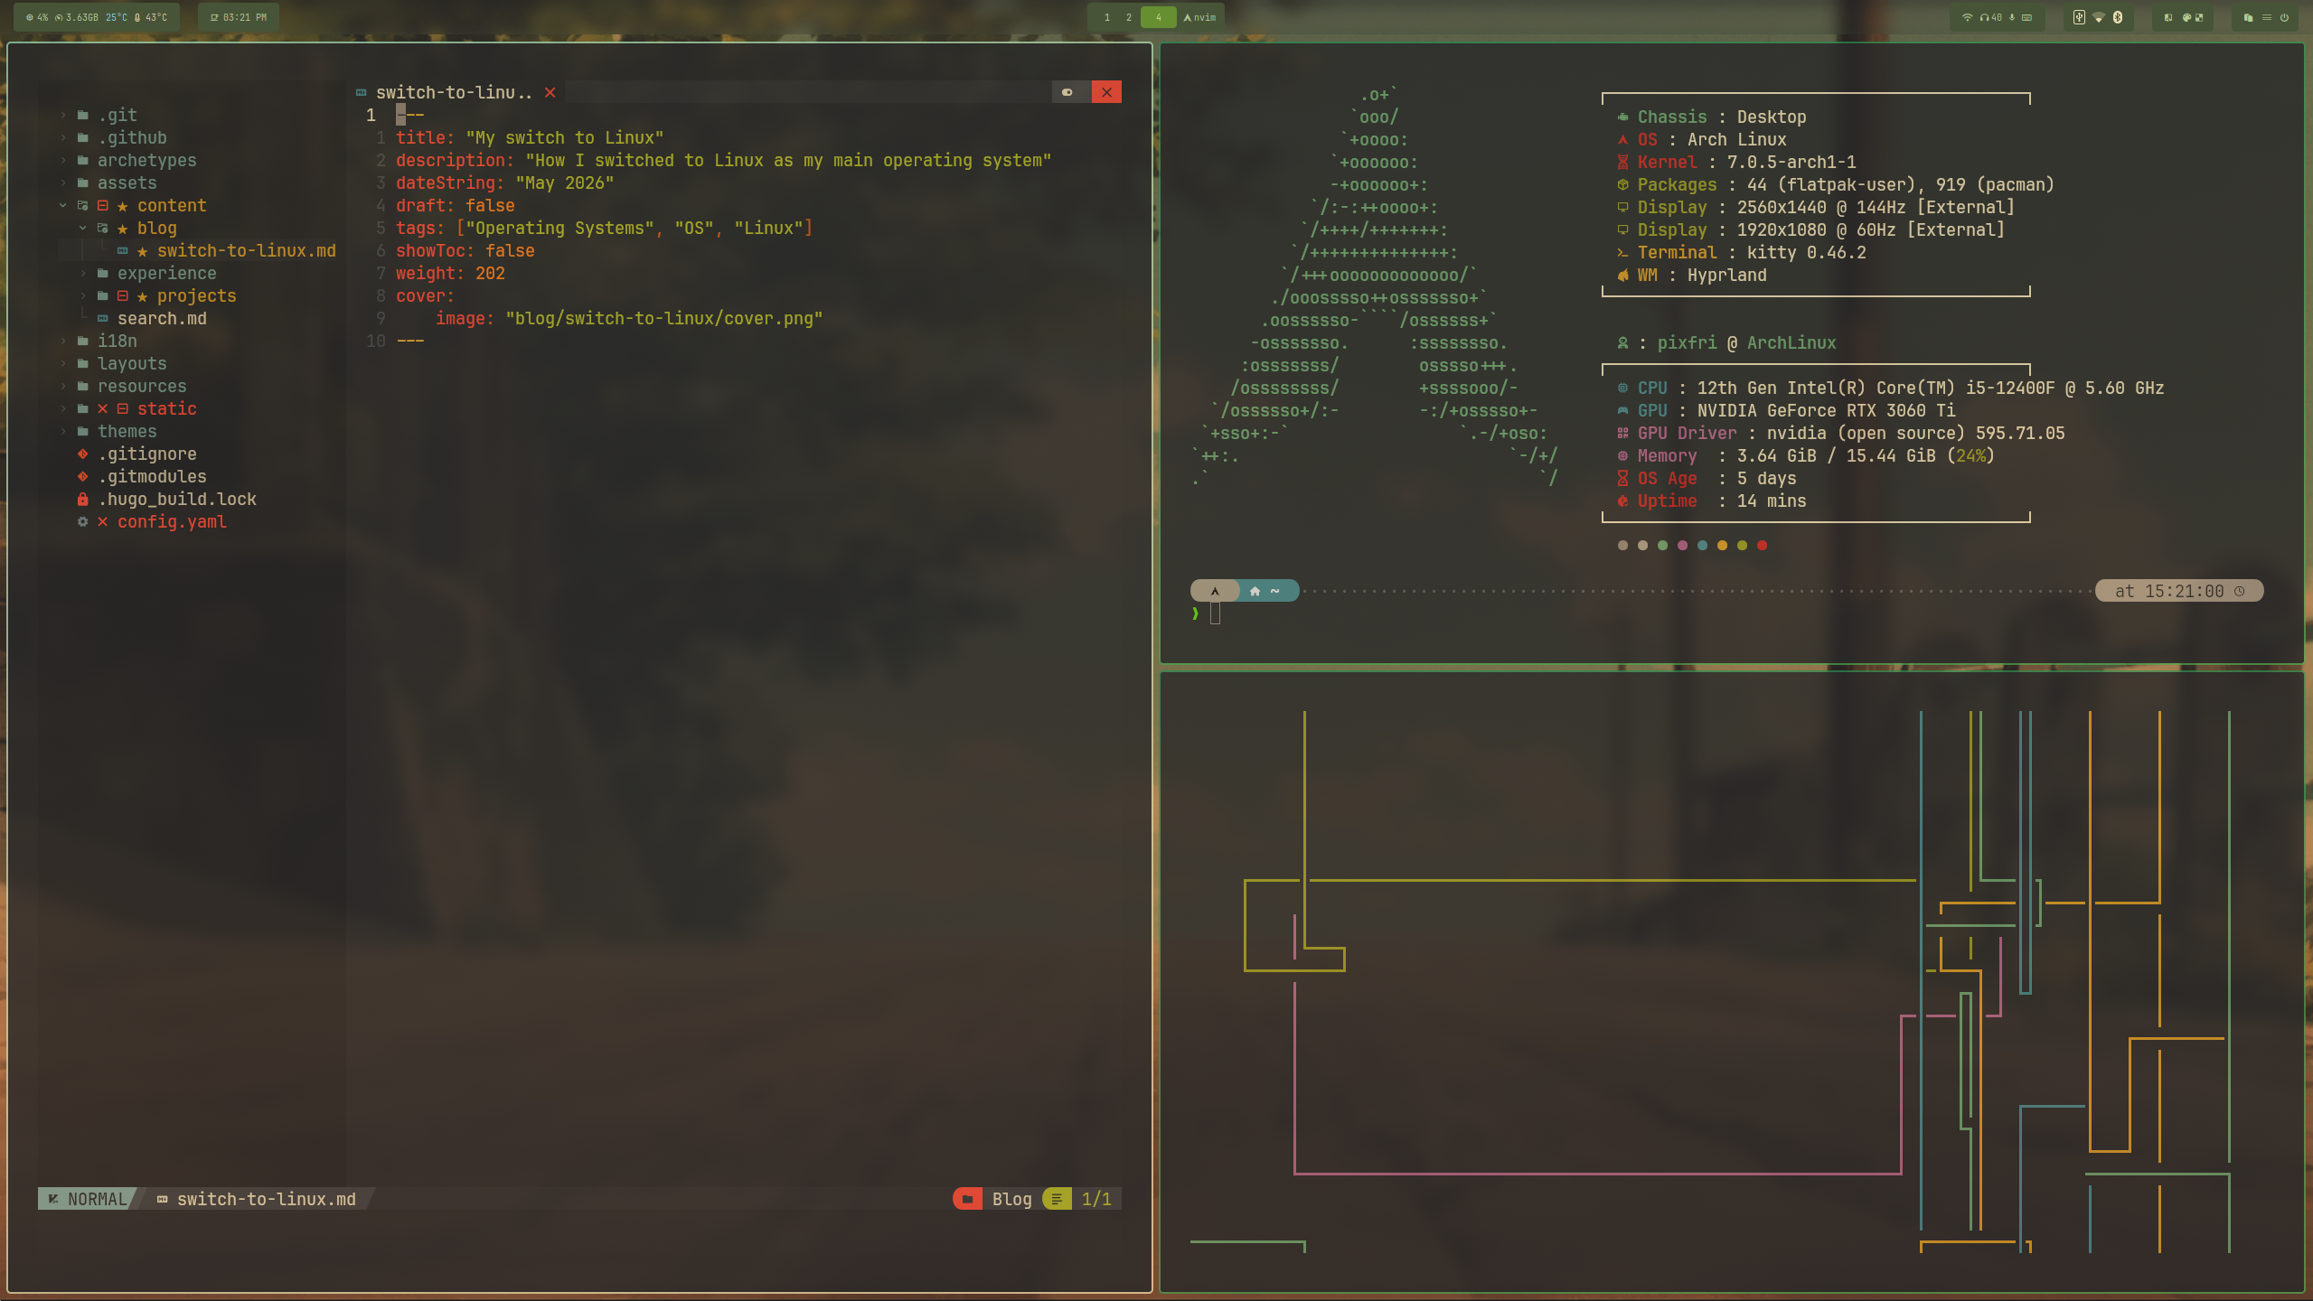
Task: Expand the .git folder
Action: [x=63, y=115]
